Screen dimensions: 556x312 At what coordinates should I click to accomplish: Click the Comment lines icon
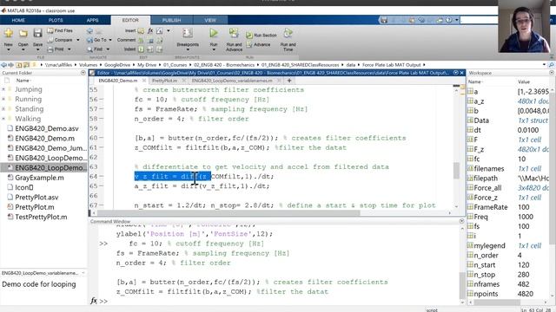click(x=141, y=41)
